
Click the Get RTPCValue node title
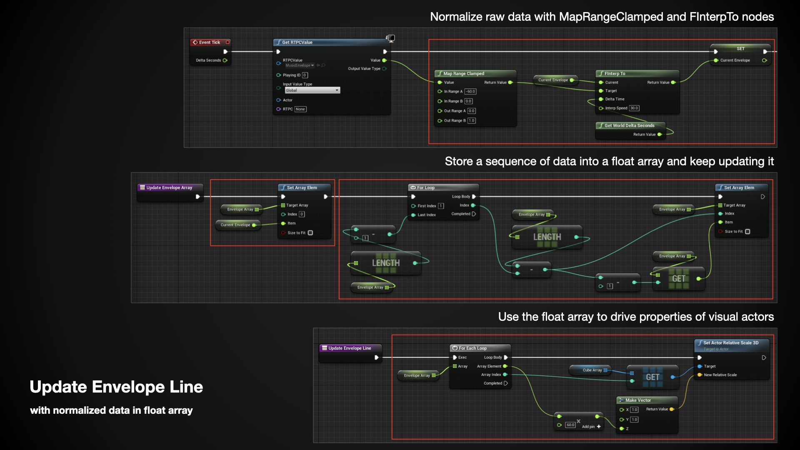point(297,42)
